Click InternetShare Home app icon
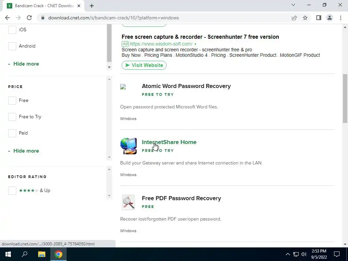This screenshot has width=348, height=261. click(128, 146)
